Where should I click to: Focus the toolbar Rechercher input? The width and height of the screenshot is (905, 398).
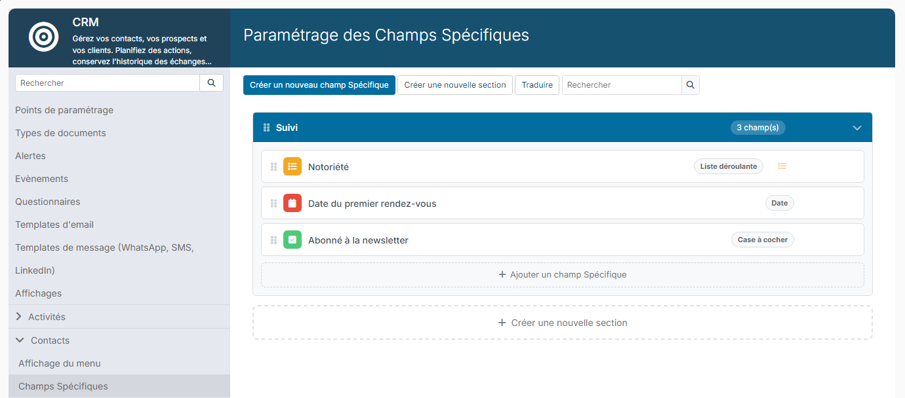click(622, 85)
